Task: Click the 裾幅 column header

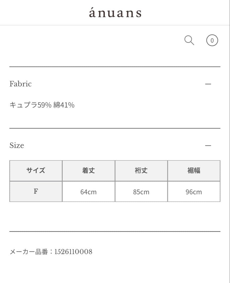Action: click(x=194, y=170)
